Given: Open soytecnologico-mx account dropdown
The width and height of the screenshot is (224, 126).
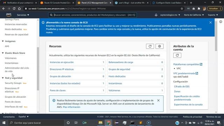Looking at the screenshot, I should point(170,15).
